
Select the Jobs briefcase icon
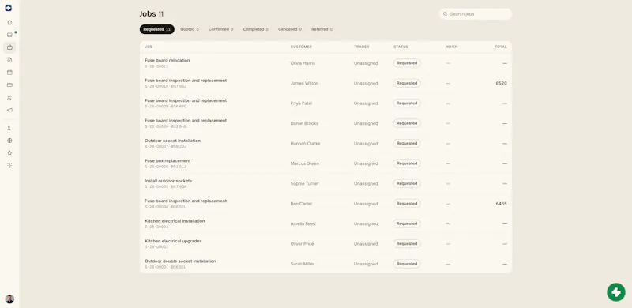click(x=9, y=47)
